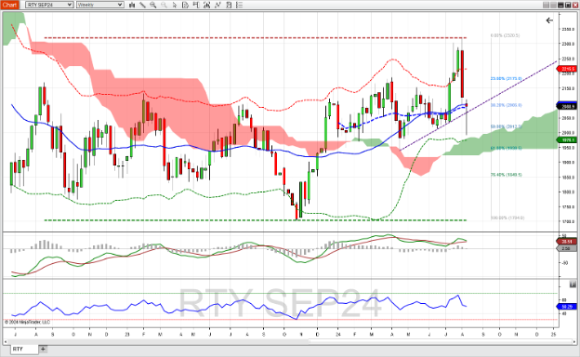The width and height of the screenshot is (580, 357).
Task: Click the green 1976.1 price marker
Action: point(567,139)
